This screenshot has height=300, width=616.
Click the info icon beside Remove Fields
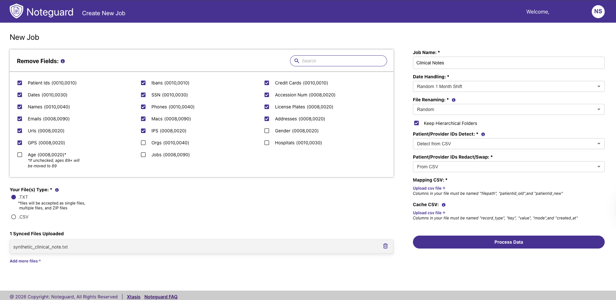(x=63, y=61)
